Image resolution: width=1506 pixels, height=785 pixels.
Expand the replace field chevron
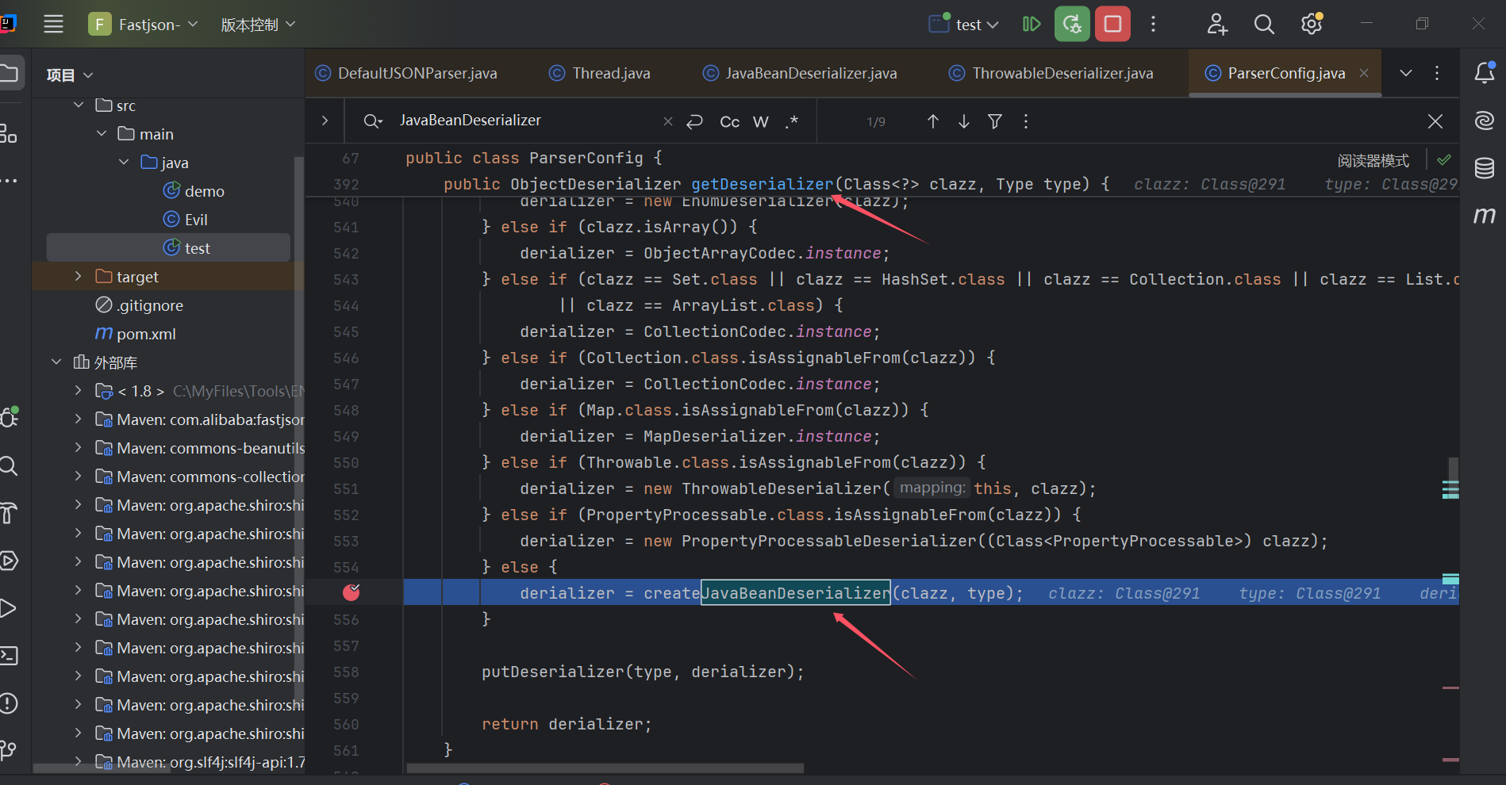click(325, 121)
